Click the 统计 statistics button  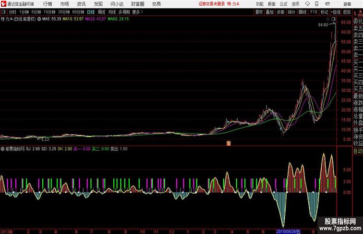(x=291, y=12)
